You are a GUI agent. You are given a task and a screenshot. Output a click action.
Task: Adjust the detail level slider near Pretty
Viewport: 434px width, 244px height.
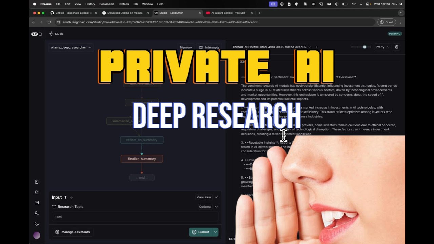(x=364, y=47)
